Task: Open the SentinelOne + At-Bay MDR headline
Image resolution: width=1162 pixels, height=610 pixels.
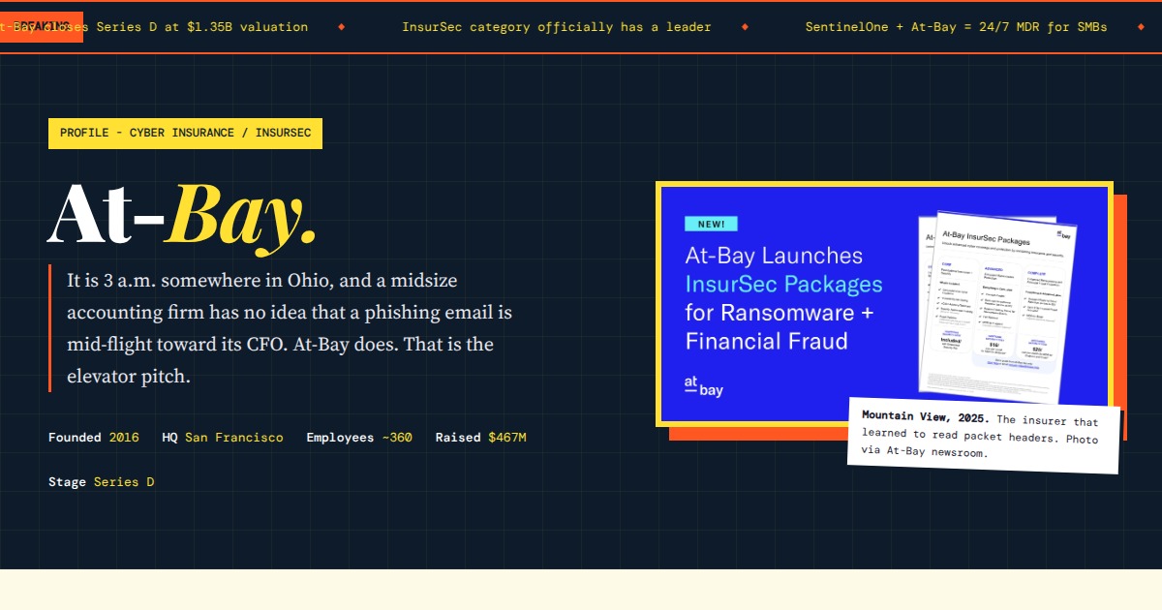Action: [957, 27]
